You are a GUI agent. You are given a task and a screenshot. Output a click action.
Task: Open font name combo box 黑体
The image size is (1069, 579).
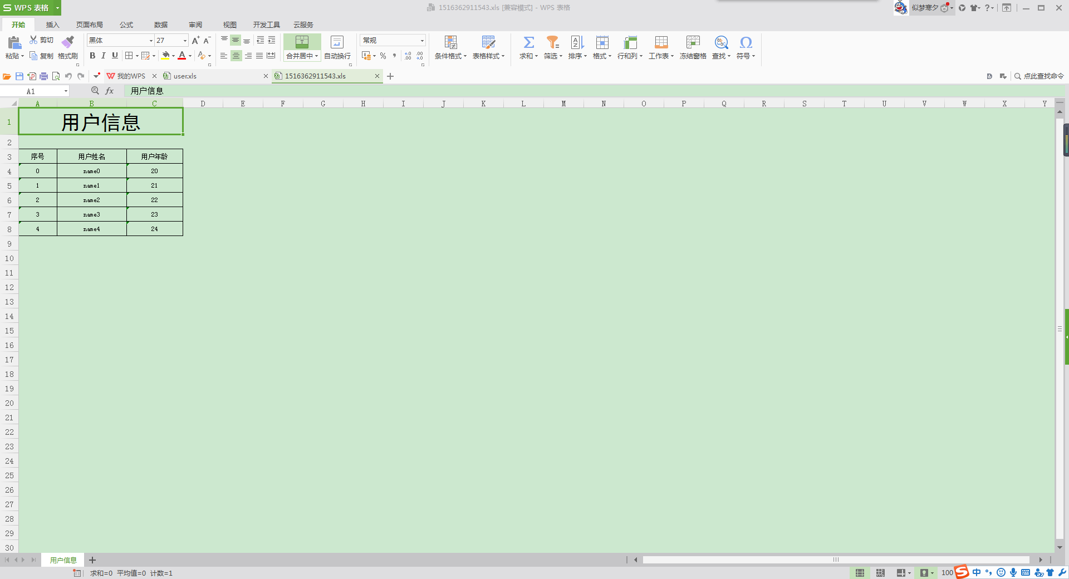pos(120,40)
